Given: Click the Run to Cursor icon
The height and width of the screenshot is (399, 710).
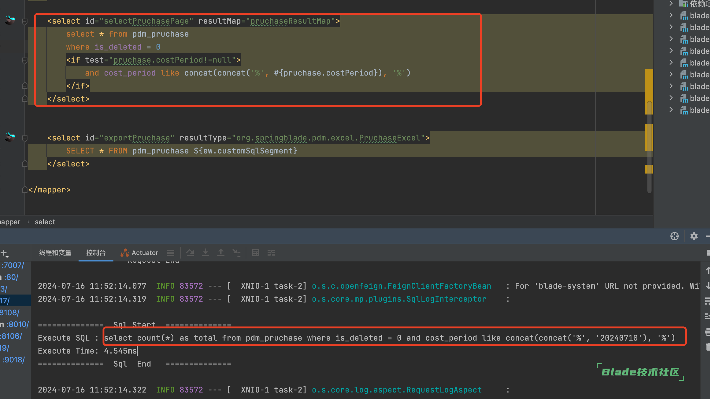Looking at the screenshot, I should point(237,253).
